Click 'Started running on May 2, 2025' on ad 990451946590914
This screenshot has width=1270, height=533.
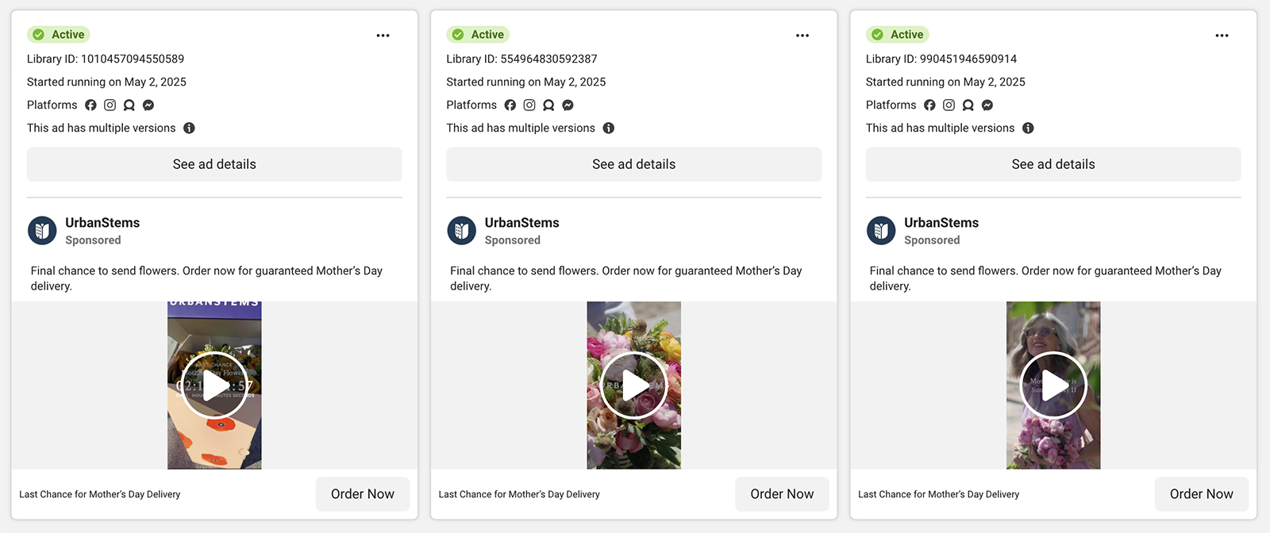point(945,82)
